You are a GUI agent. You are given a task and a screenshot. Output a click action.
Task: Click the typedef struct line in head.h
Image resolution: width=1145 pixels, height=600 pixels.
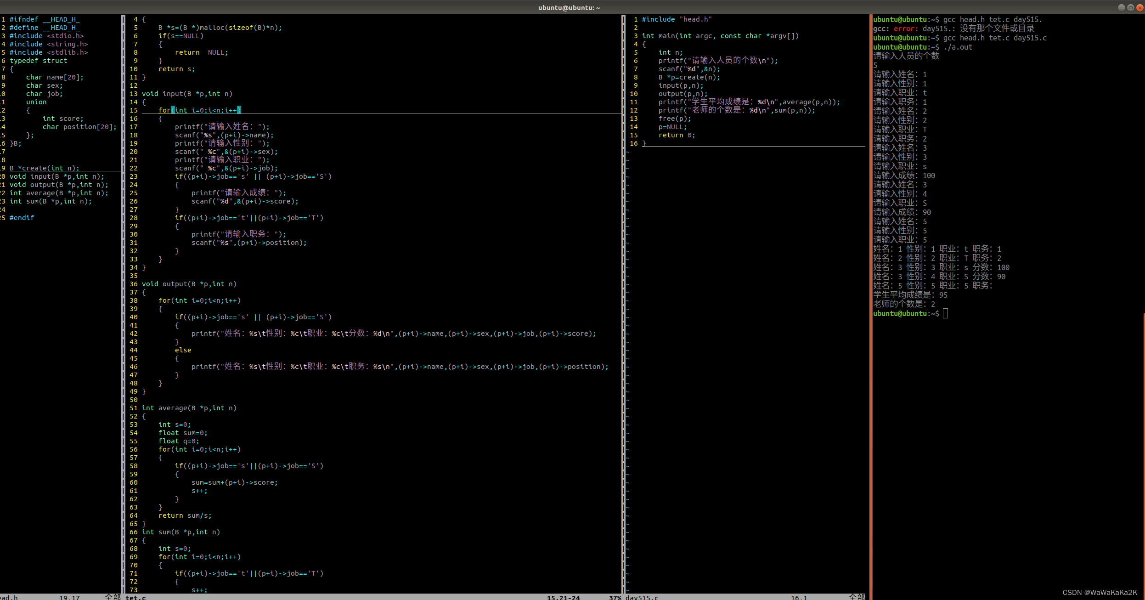pyautogui.click(x=39, y=61)
